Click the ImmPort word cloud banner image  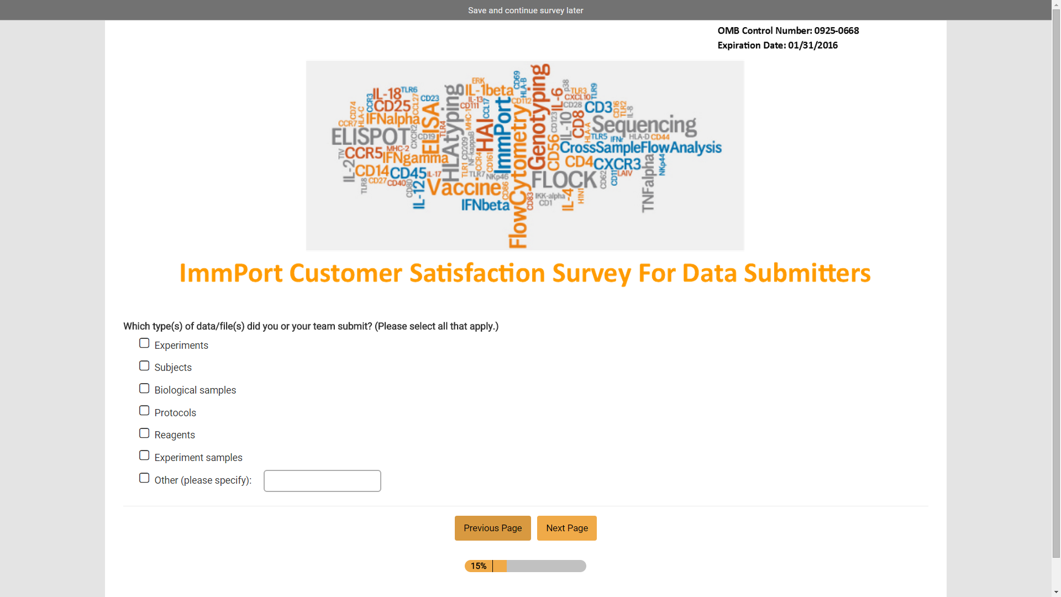pos(525,155)
